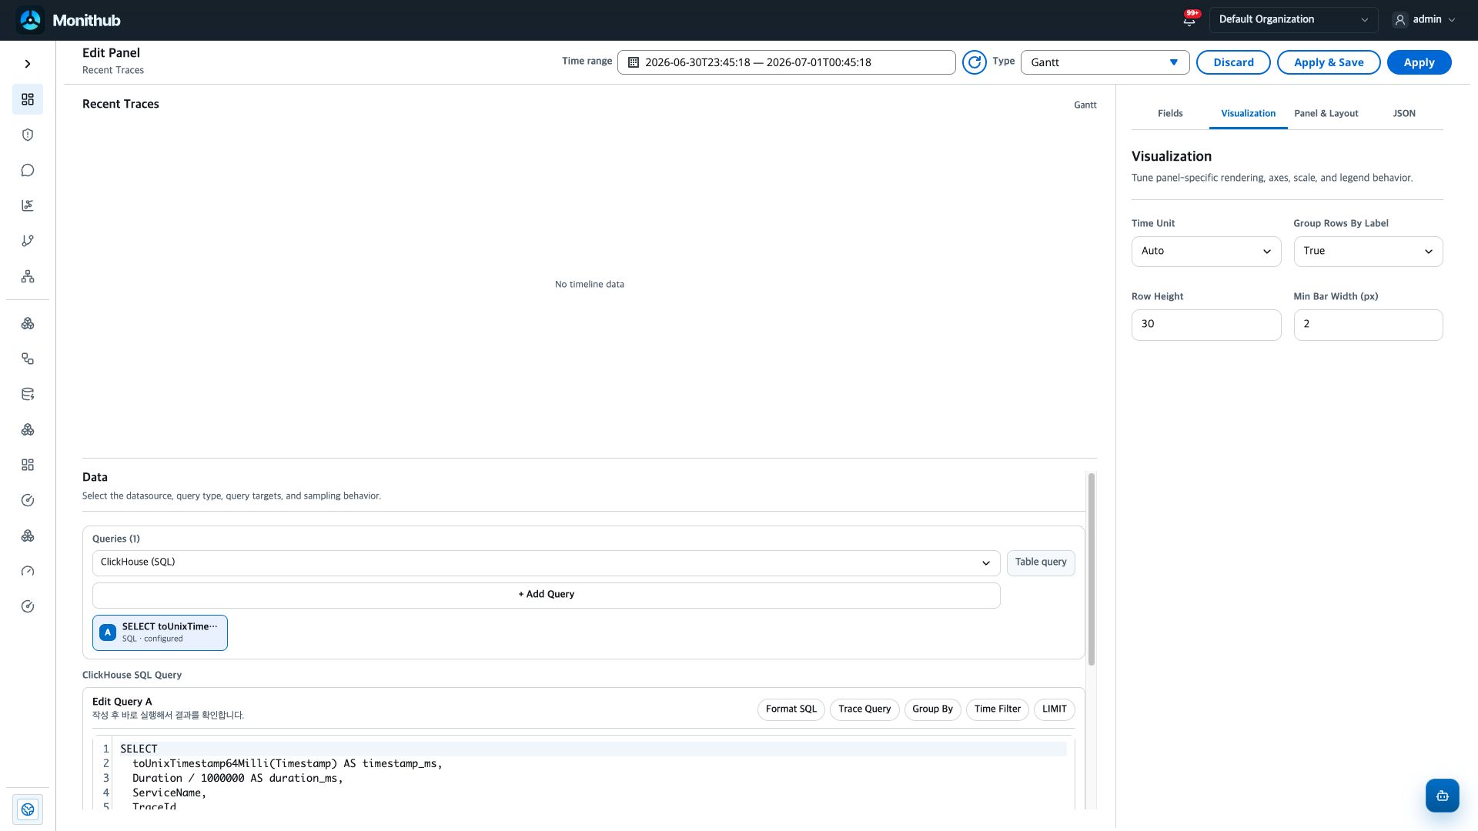This screenshot has width=1478, height=831.
Task: Open the panel Type dropdown showing Gantt
Action: [1105, 62]
